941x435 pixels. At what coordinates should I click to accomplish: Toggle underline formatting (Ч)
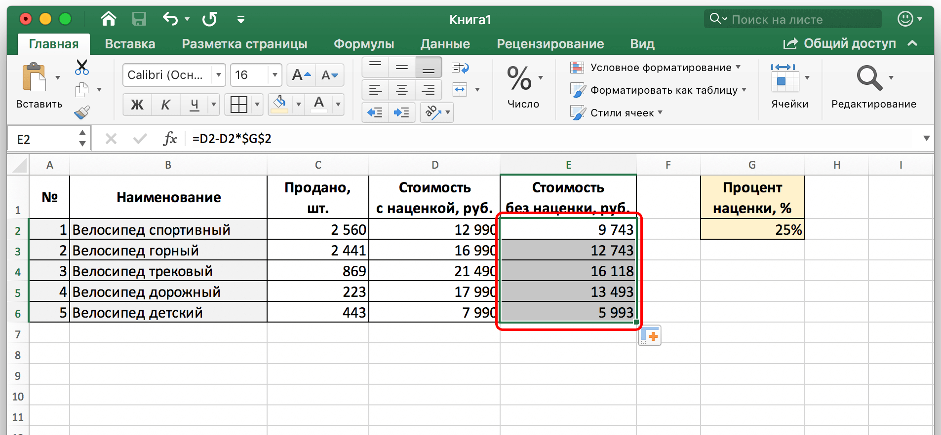195,105
